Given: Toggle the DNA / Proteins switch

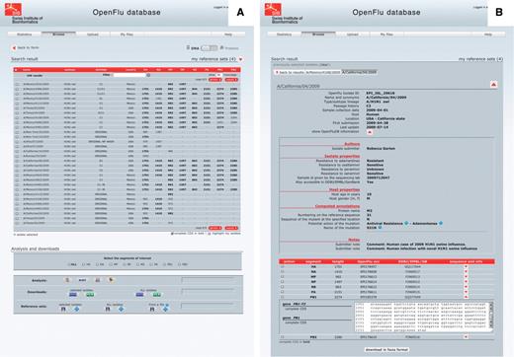Looking at the screenshot, I should point(209,48).
